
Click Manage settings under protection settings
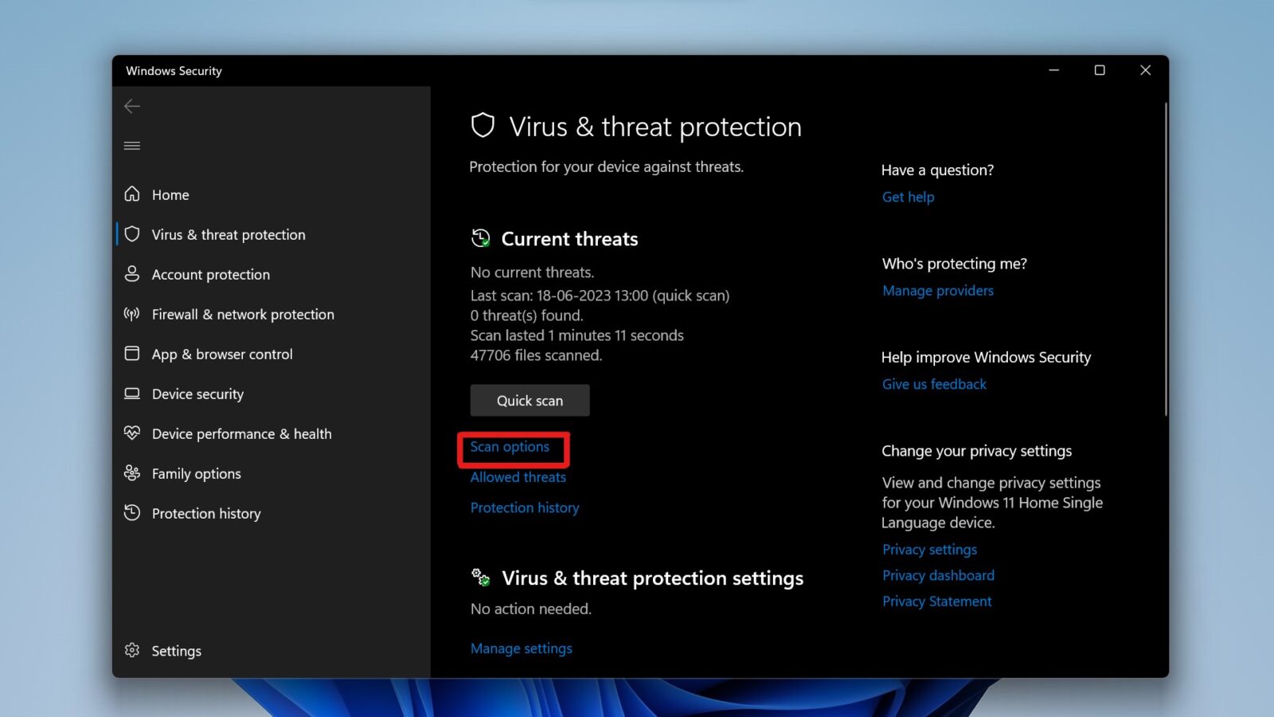click(x=521, y=648)
